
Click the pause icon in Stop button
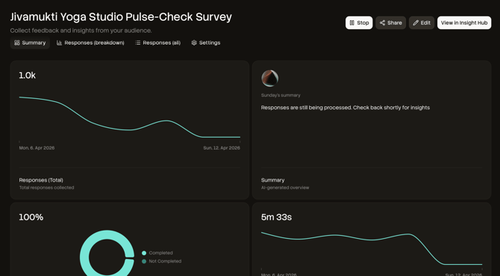(x=352, y=23)
